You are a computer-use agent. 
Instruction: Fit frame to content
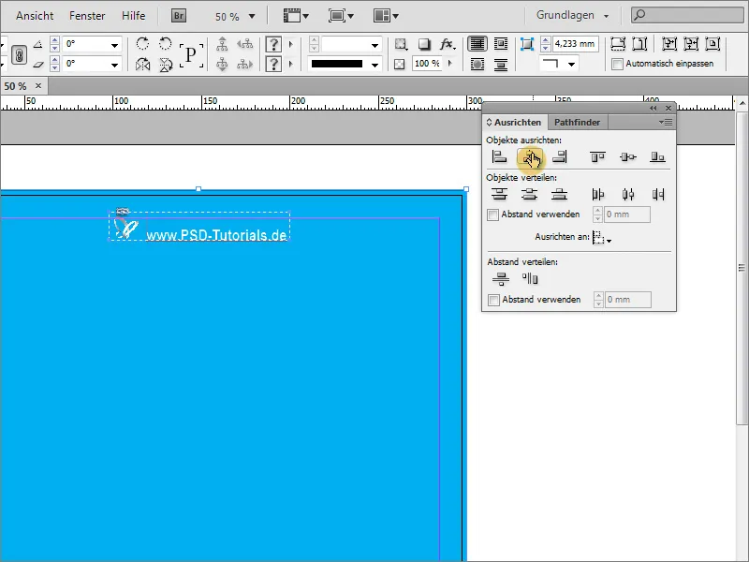click(691, 44)
